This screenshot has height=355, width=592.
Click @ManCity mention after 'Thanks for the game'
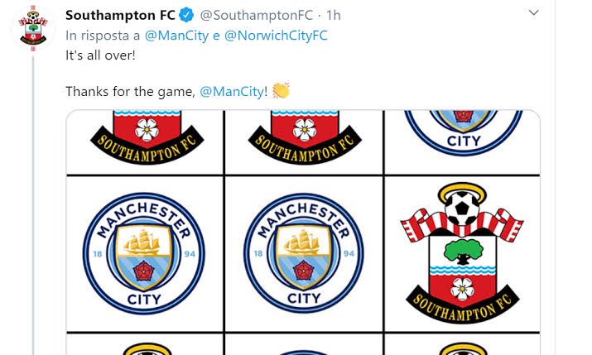click(x=232, y=91)
